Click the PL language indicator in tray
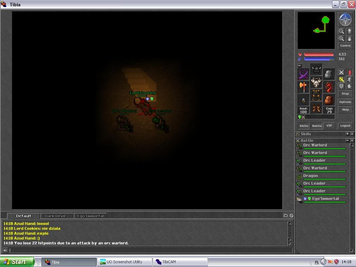Screen dimensions: 356x267 click(317, 262)
